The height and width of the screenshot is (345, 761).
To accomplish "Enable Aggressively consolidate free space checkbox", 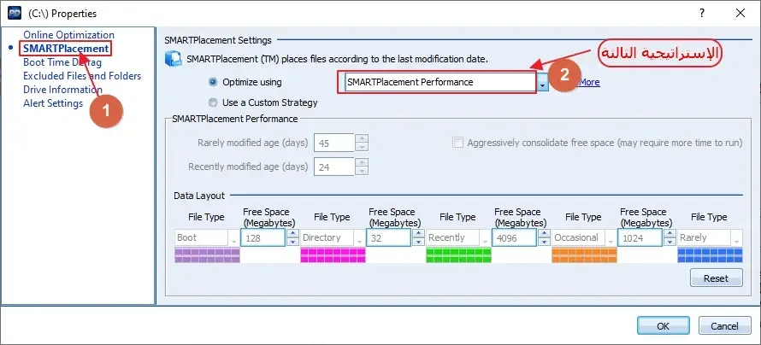I will [x=457, y=143].
